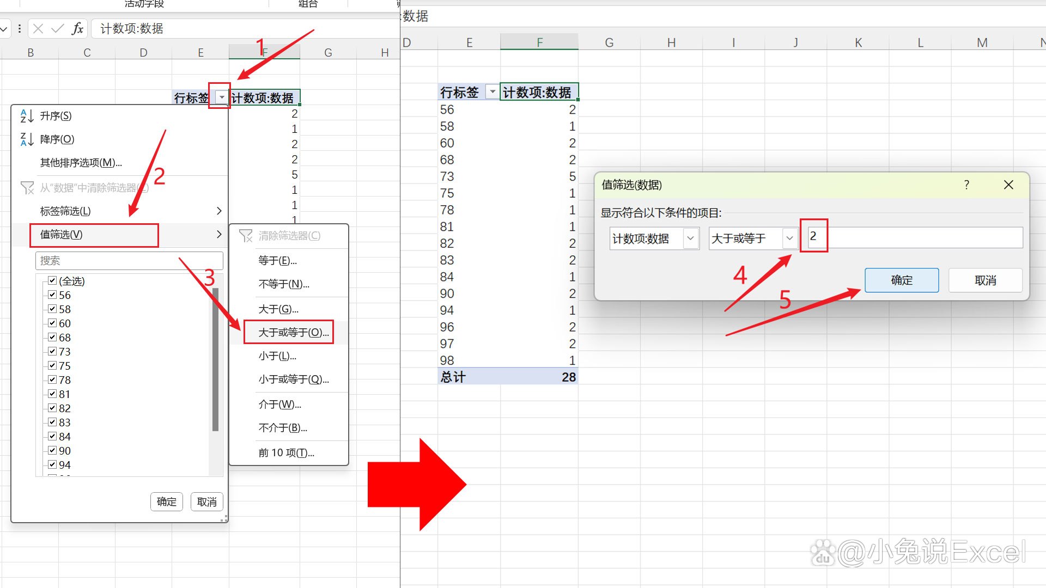This screenshot has height=588, width=1046.
Task: Click the sort ascending A-Z icon
Action: 27,116
